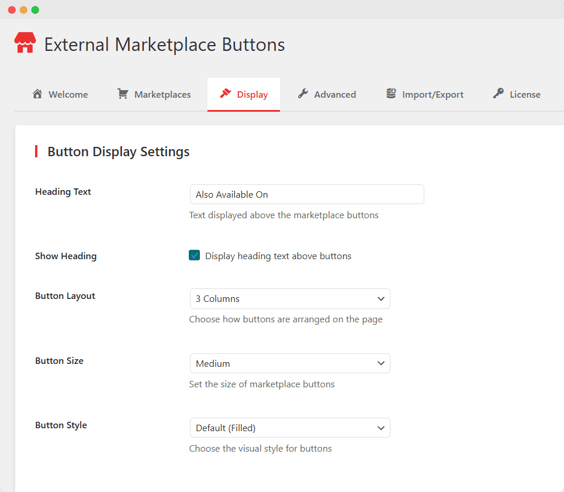Viewport: 564px width, 492px height.
Task: Click the database icon on the Import/Export tab
Action: (x=390, y=93)
